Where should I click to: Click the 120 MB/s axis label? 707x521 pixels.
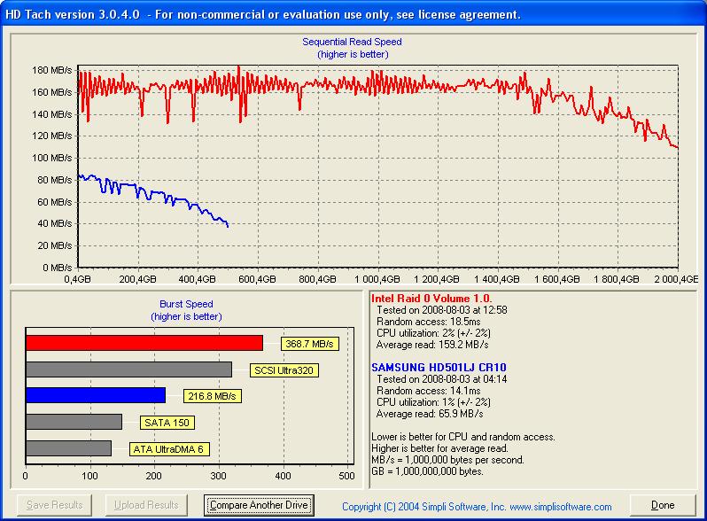[x=52, y=136]
